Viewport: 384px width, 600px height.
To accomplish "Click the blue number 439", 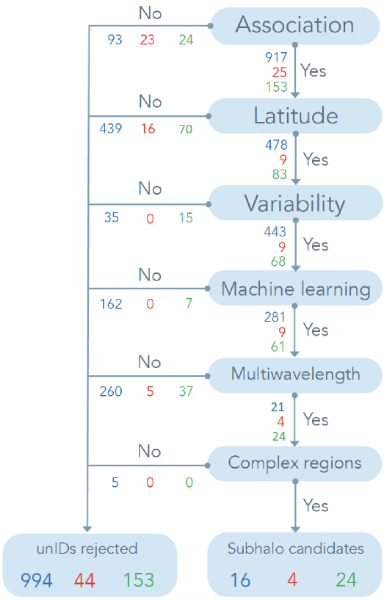I will pos(111,129).
